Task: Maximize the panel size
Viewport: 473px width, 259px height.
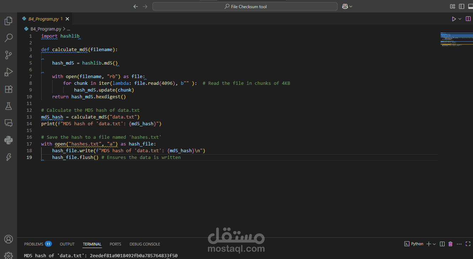Action: [468, 244]
